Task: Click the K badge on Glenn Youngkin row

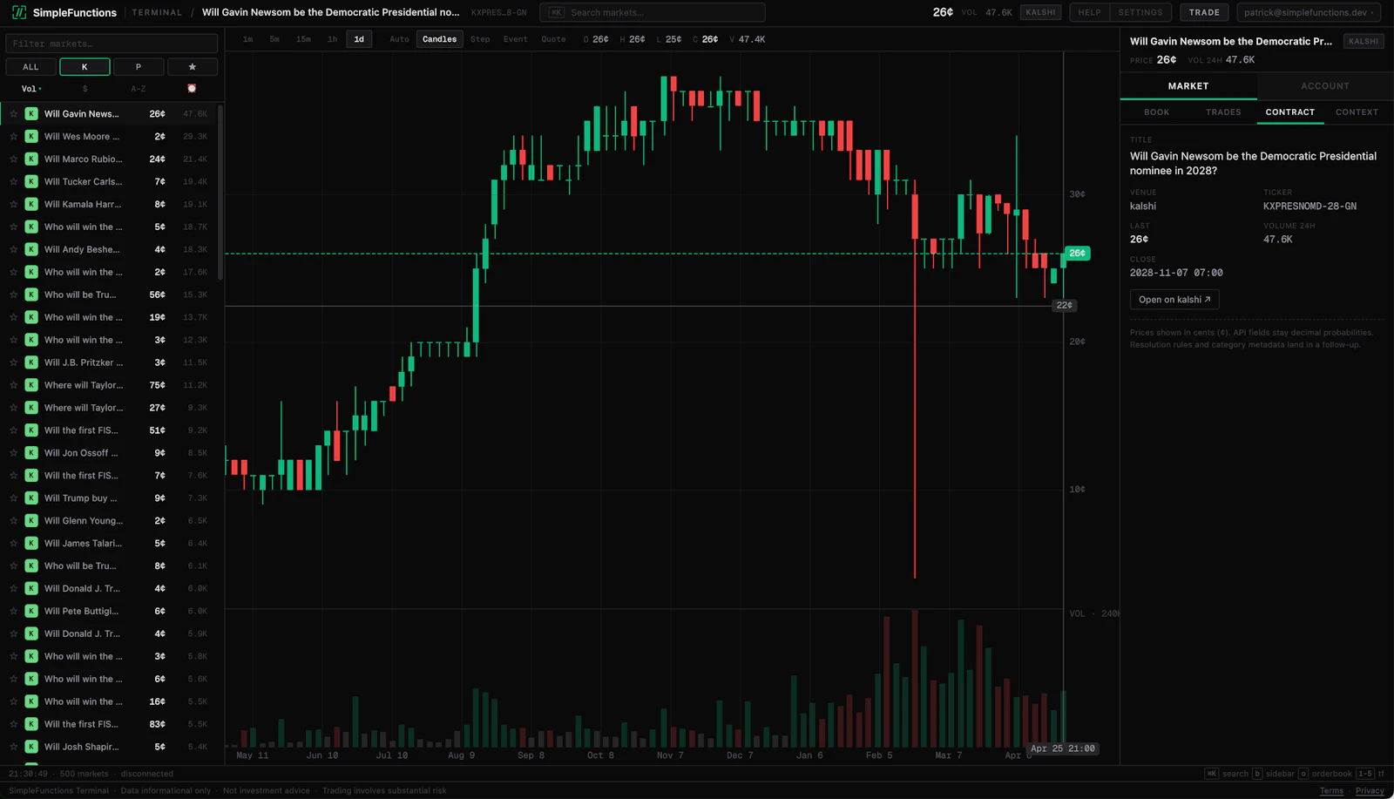Action: pyautogui.click(x=31, y=521)
